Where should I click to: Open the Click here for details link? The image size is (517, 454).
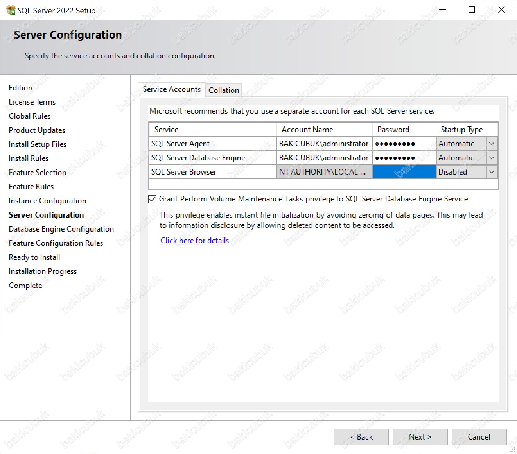point(195,241)
